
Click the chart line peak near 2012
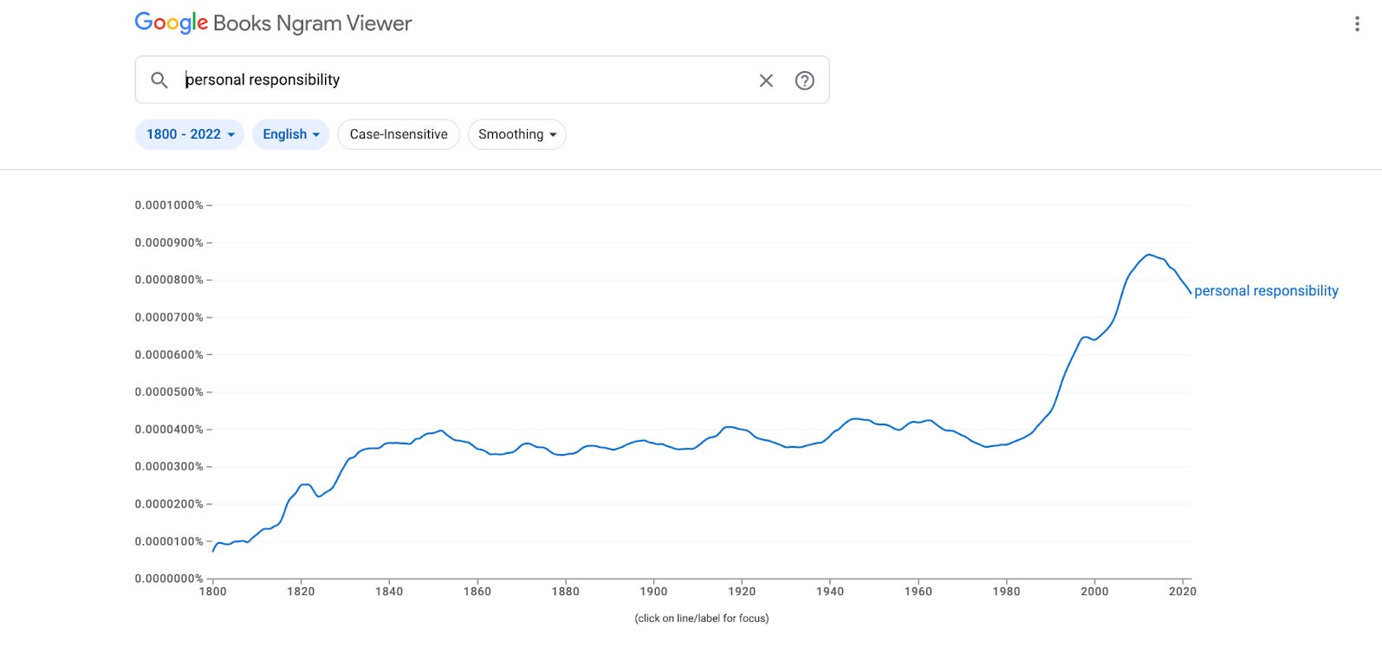click(x=1149, y=255)
